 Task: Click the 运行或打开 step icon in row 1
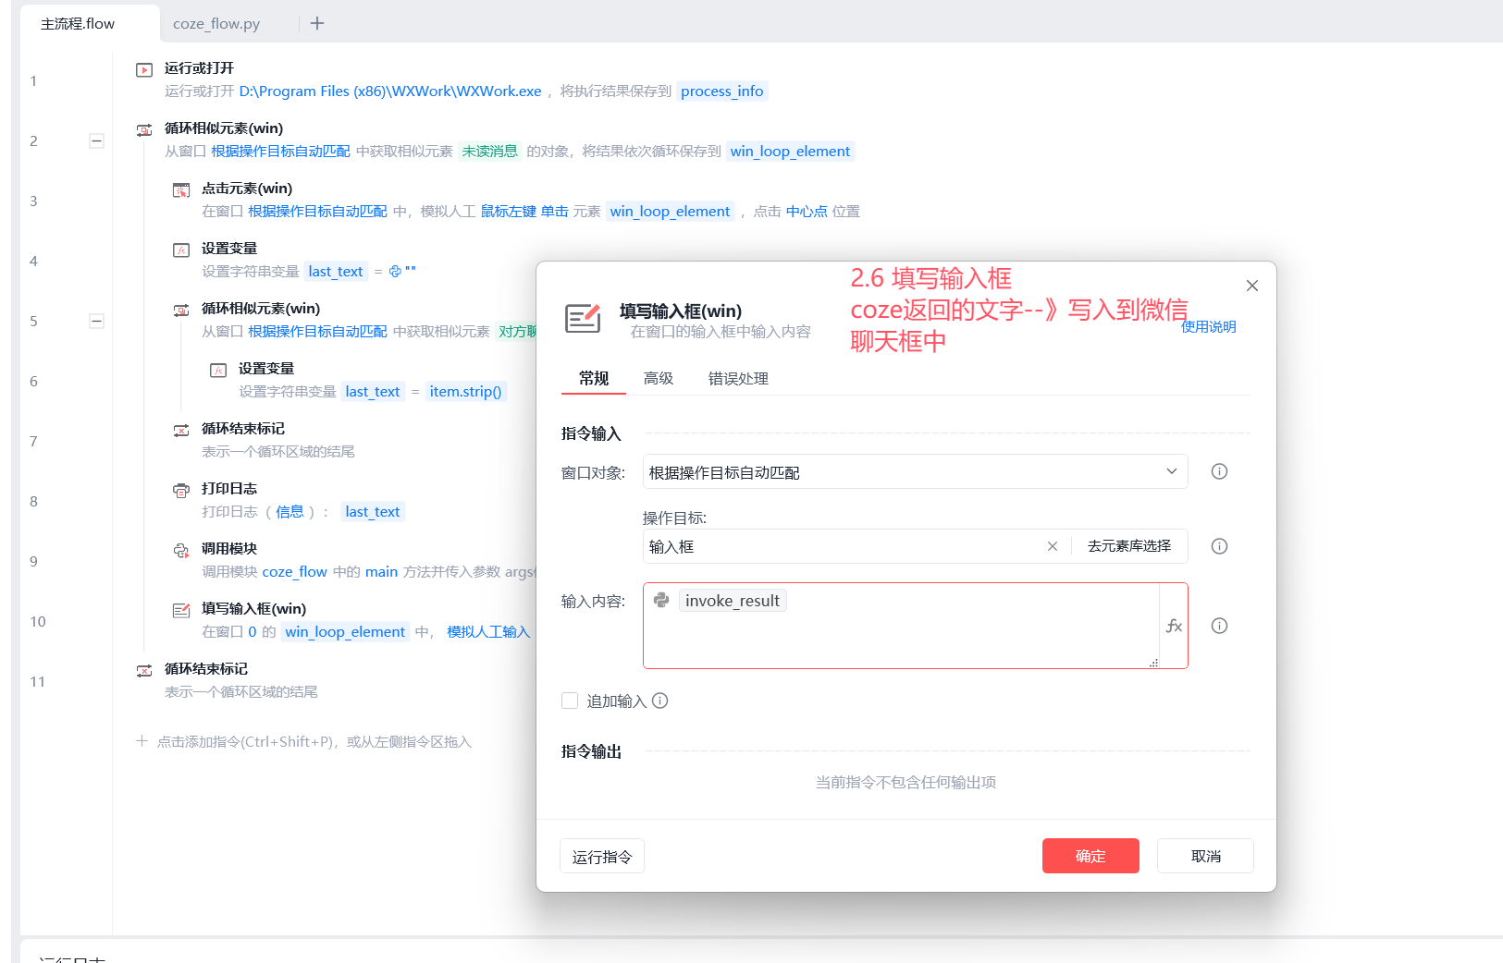(x=144, y=69)
